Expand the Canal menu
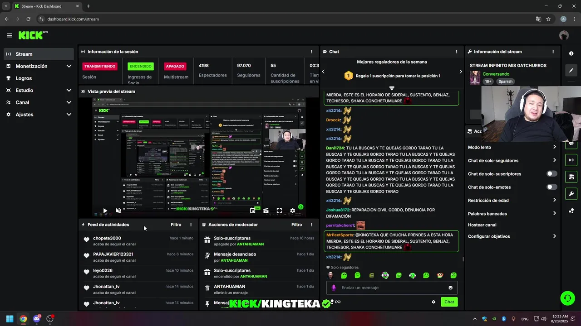This screenshot has width=581, height=326. pyautogui.click(x=39, y=102)
